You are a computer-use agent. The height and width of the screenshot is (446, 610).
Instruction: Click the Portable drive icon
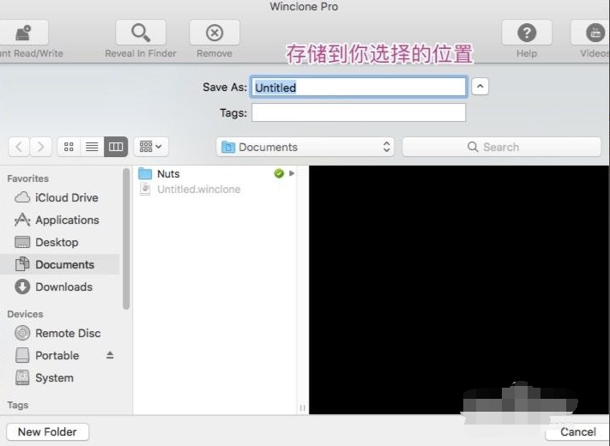click(x=22, y=355)
